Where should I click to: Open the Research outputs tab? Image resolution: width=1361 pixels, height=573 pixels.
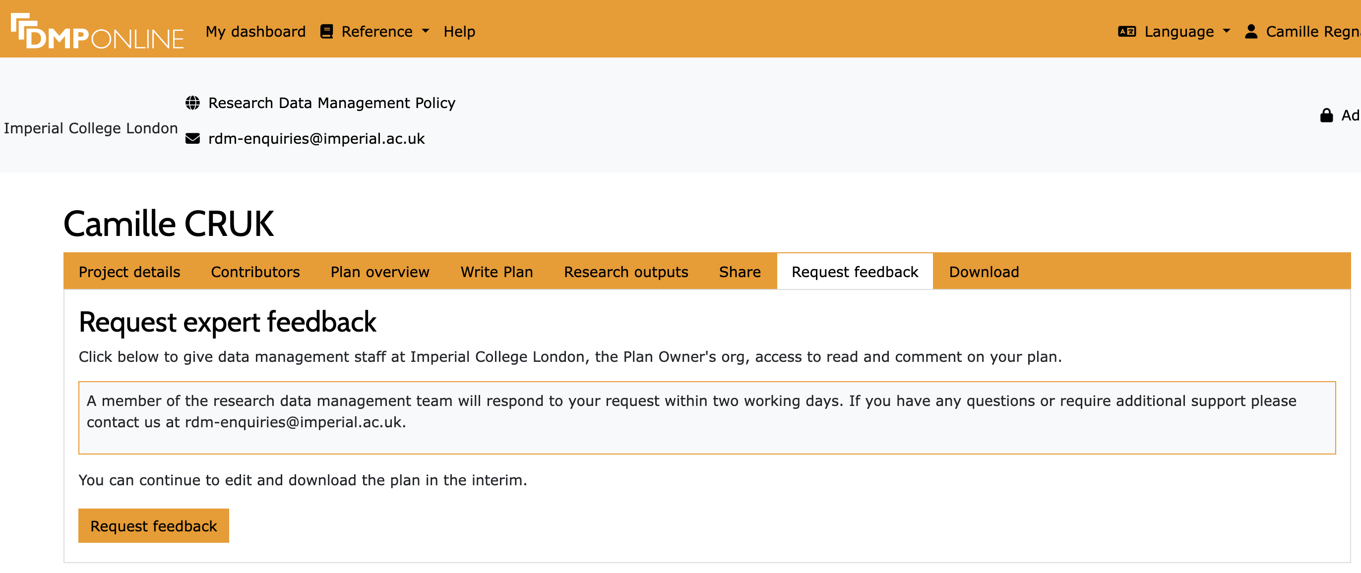625,272
